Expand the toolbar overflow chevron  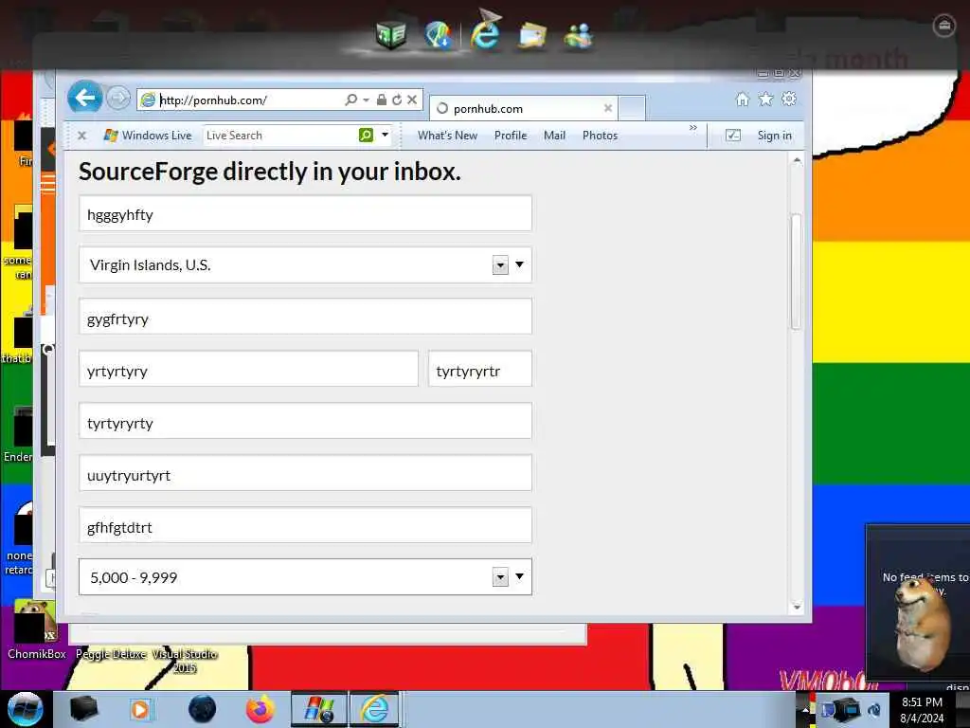coord(692,128)
